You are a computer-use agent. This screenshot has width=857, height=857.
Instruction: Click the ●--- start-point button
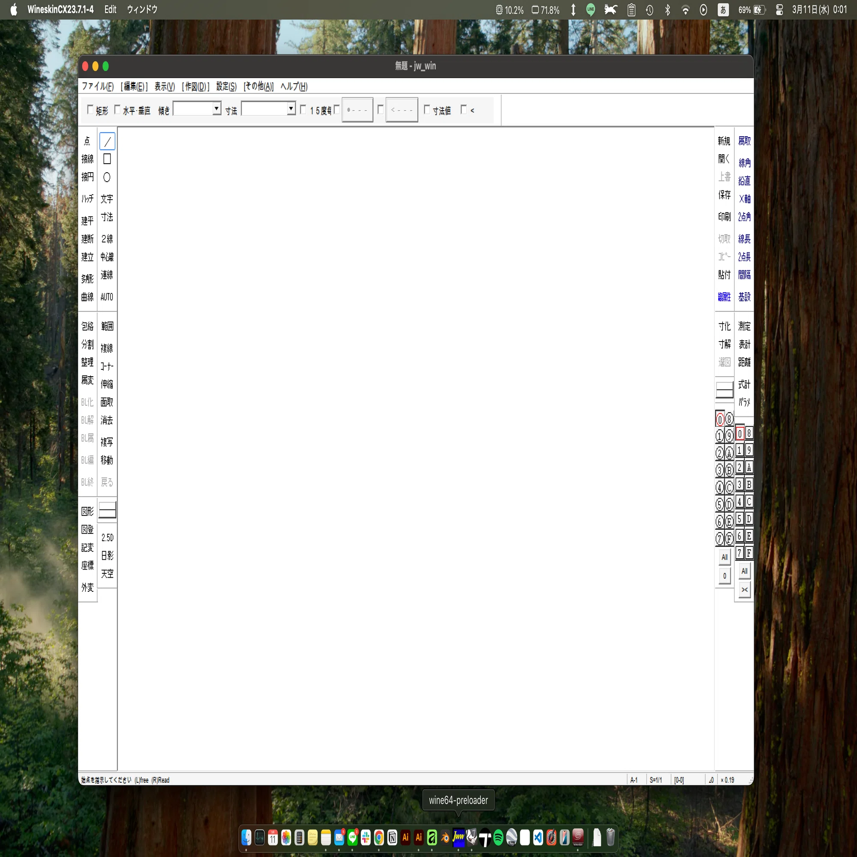coord(357,110)
